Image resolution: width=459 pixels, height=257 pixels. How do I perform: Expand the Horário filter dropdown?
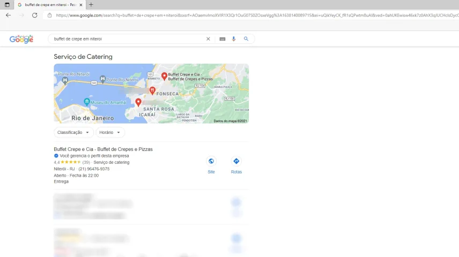110,132
